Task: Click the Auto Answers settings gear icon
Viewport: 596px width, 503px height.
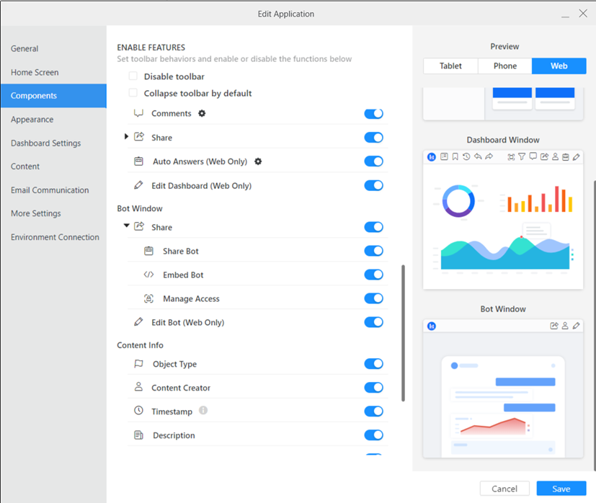Action: coord(258,161)
